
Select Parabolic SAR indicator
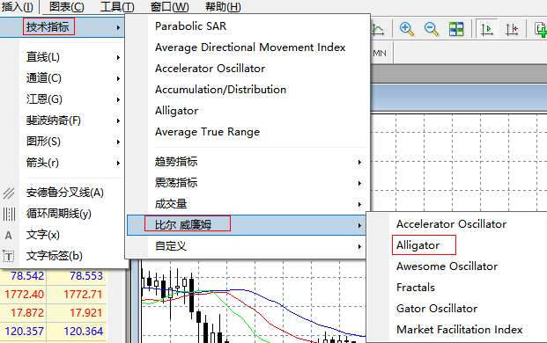191,26
